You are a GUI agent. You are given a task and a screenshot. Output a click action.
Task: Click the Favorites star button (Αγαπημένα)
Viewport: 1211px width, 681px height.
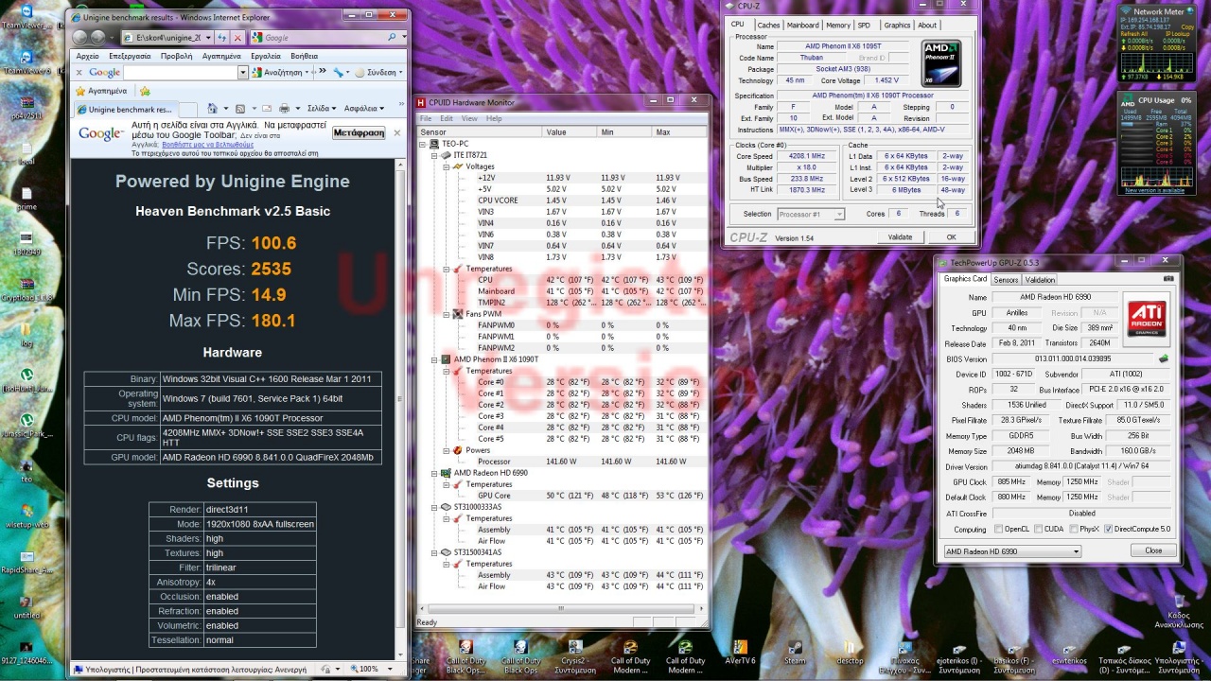101,91
